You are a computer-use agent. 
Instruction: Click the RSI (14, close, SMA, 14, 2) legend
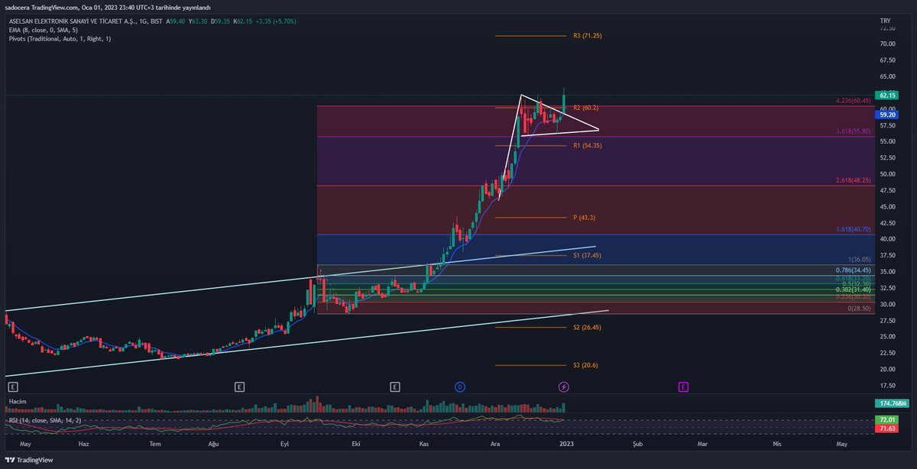(x=45, y=420)
